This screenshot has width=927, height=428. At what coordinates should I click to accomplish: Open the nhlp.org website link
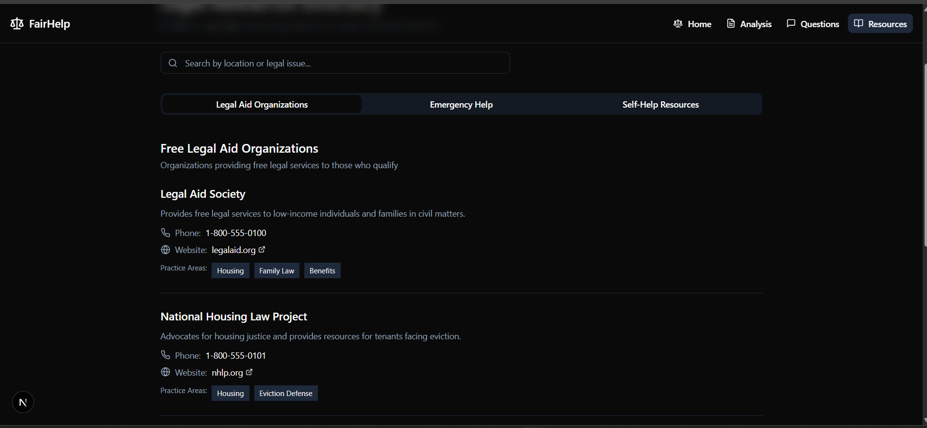227,373
